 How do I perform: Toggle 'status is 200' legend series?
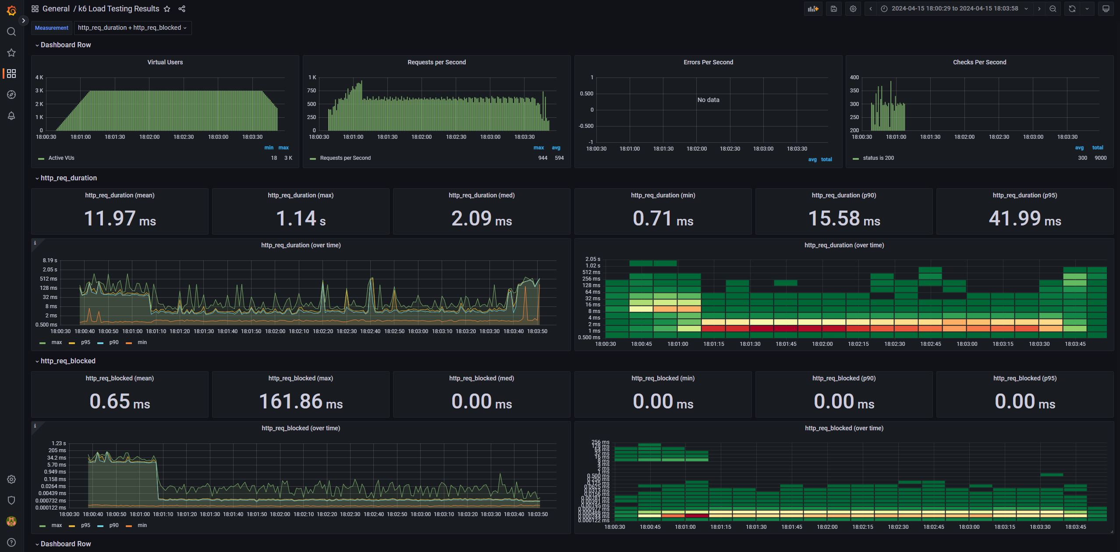point(878,158)
